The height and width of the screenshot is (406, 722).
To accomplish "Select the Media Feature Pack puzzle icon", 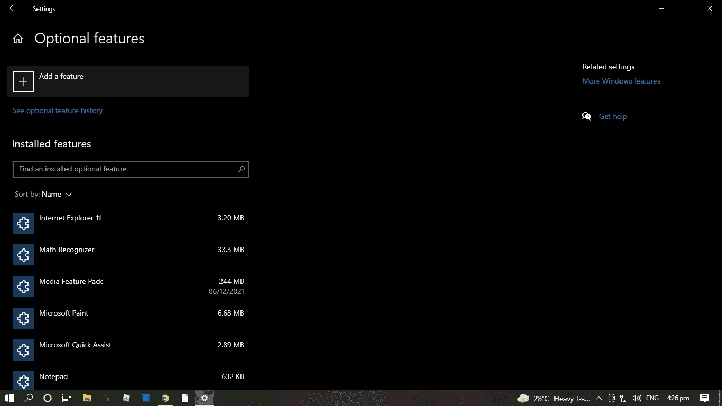I will click(x=23, y=287).
